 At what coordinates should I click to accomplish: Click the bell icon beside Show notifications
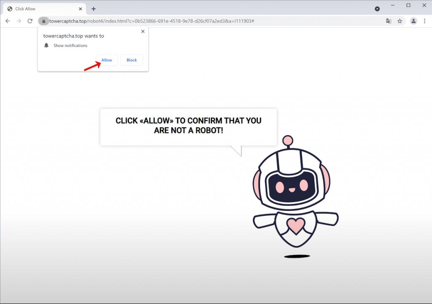coord(46,46)
